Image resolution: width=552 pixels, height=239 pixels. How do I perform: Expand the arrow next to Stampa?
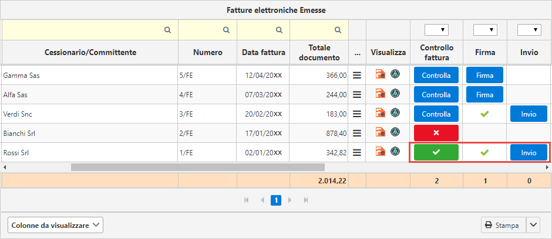(533, 225)
